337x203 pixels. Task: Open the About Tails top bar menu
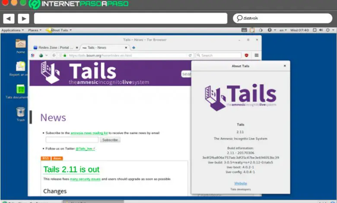click(x=59, y=30)
